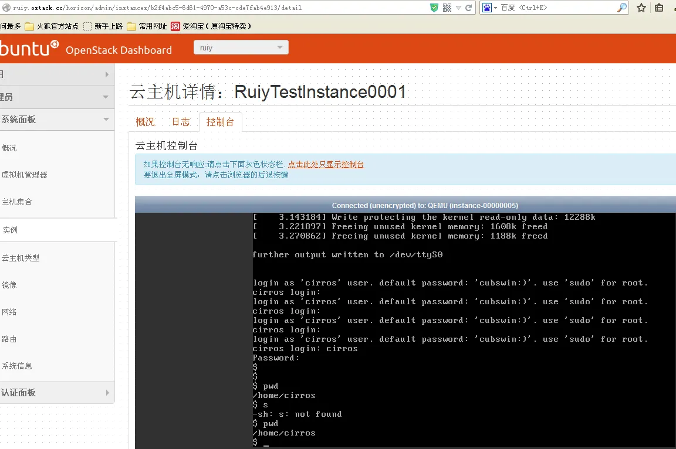Screen dimensions: 676x449
Task: Open 网络 in the sidebar
Action: tap(9, 312)
